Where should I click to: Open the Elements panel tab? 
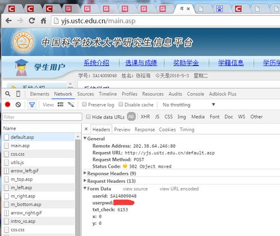tap(39, 94)
